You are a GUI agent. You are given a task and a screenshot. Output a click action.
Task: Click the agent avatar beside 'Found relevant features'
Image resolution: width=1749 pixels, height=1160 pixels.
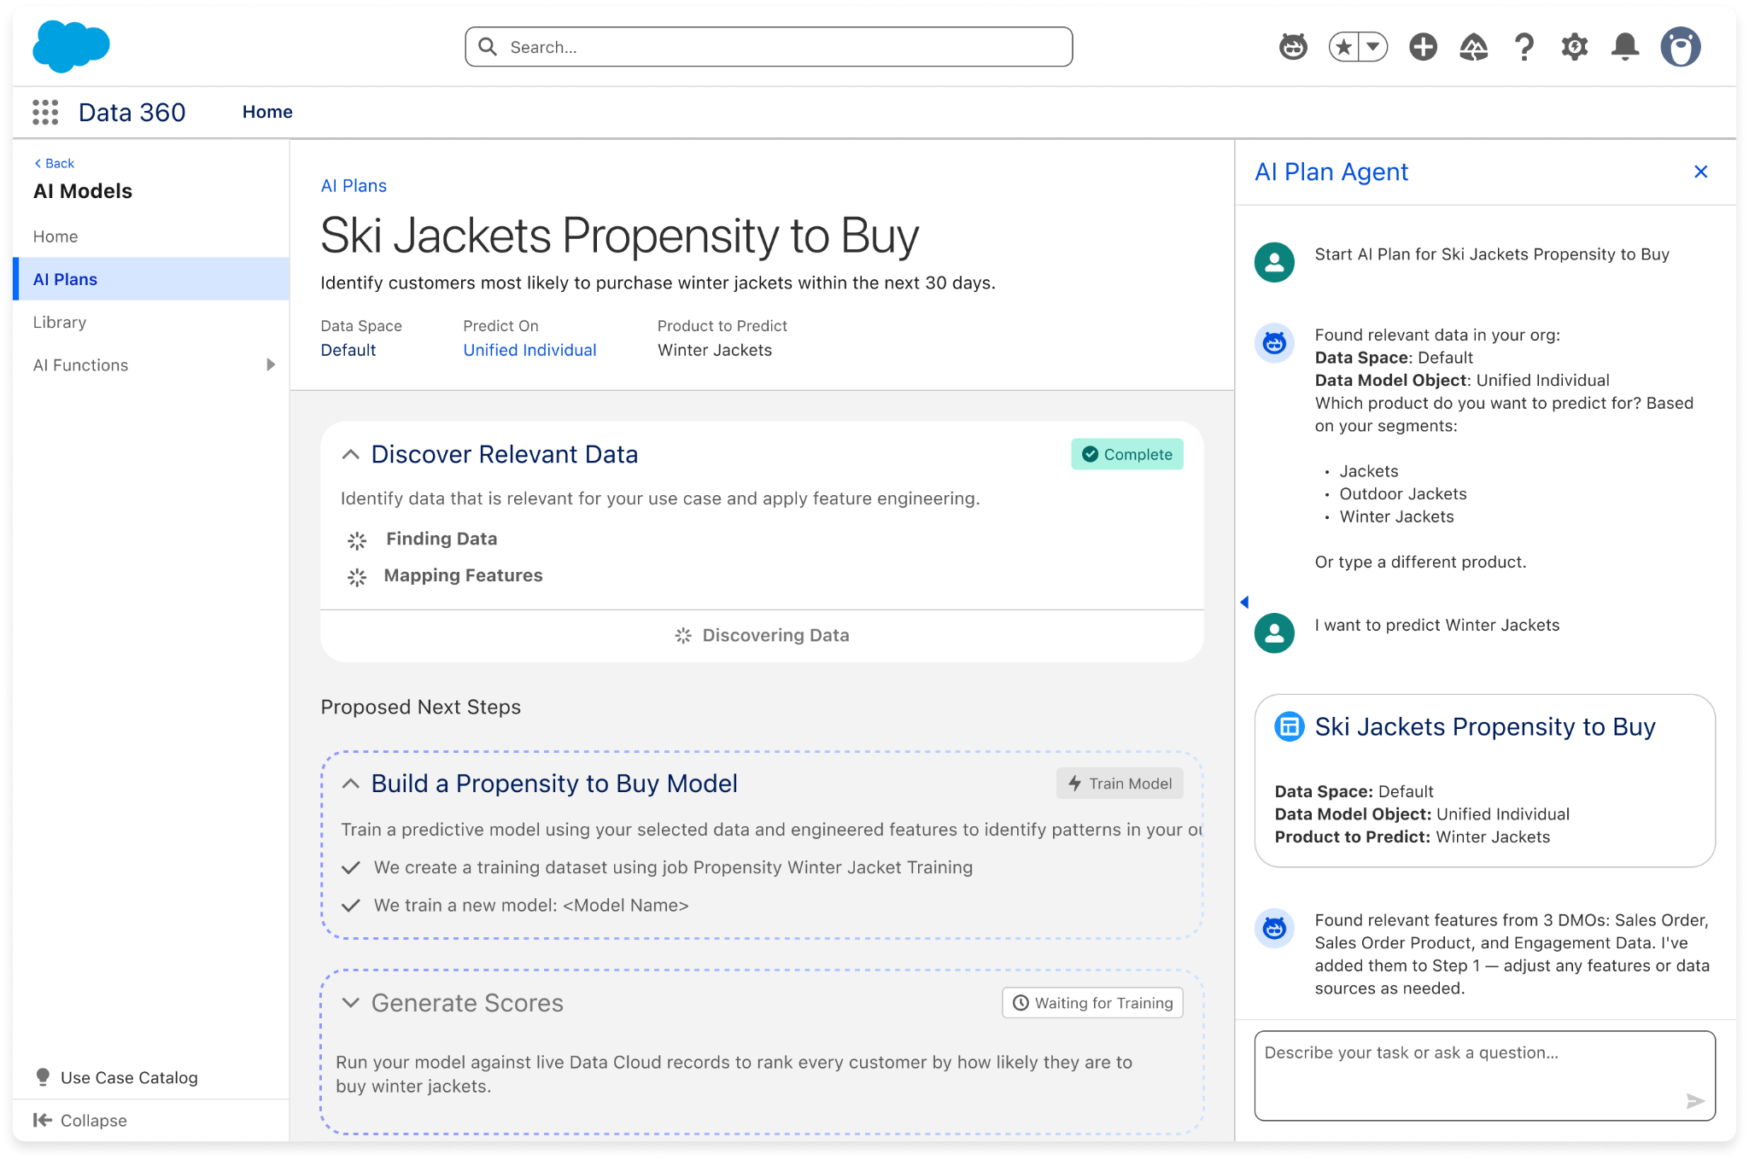[1274, 928]
